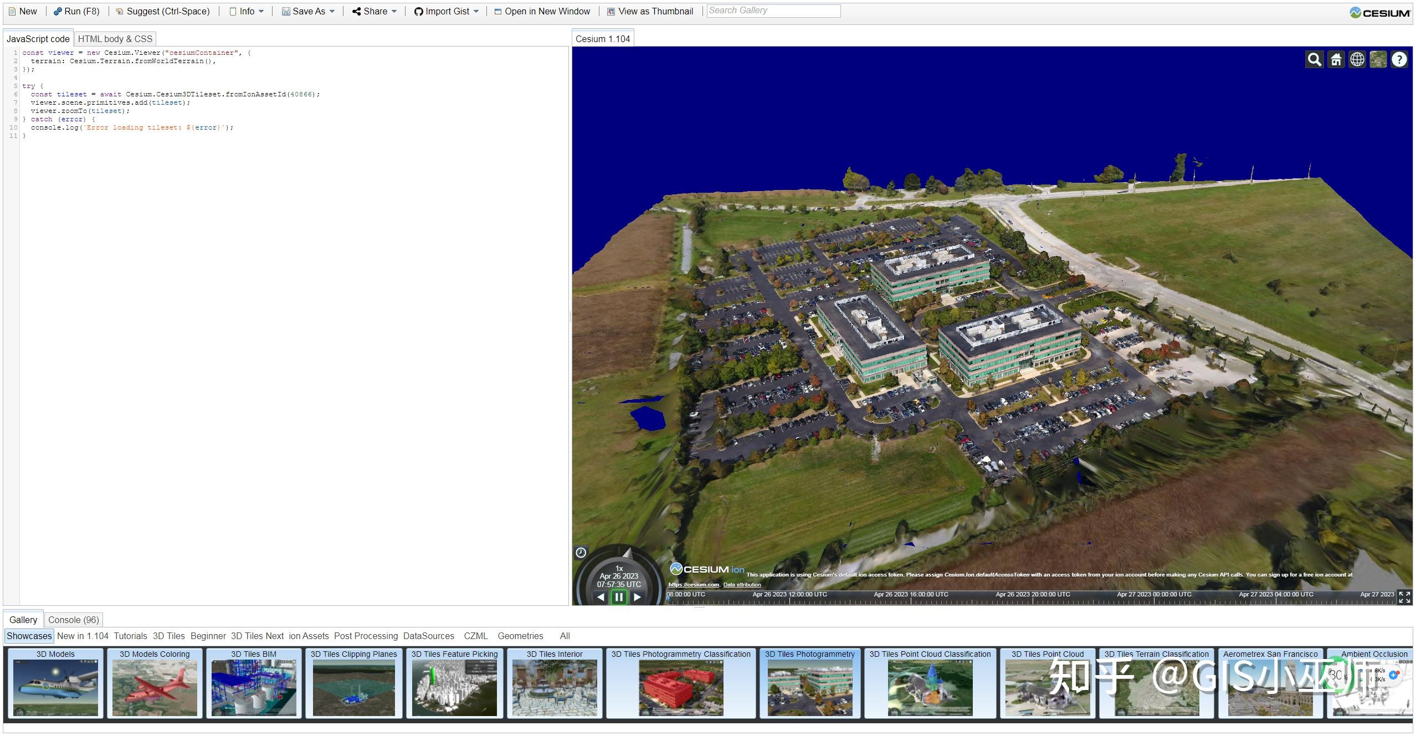Viewport: 1416px width, 736px height.
Task: Click the Home view icon
Action: click(x=1336, y=59)
